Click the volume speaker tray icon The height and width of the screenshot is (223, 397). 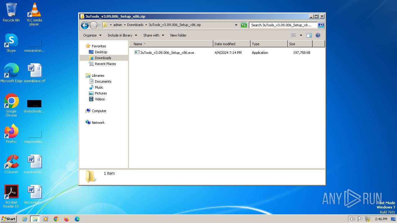352,219
